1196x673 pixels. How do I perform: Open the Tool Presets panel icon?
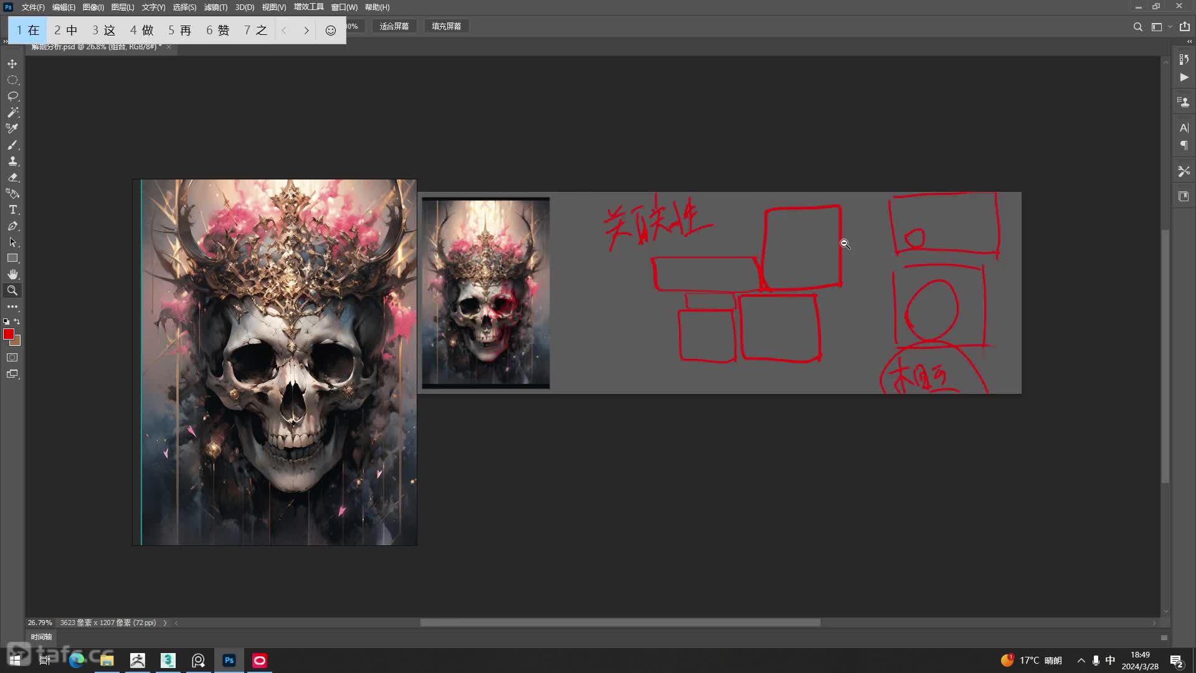(1184, 171)
